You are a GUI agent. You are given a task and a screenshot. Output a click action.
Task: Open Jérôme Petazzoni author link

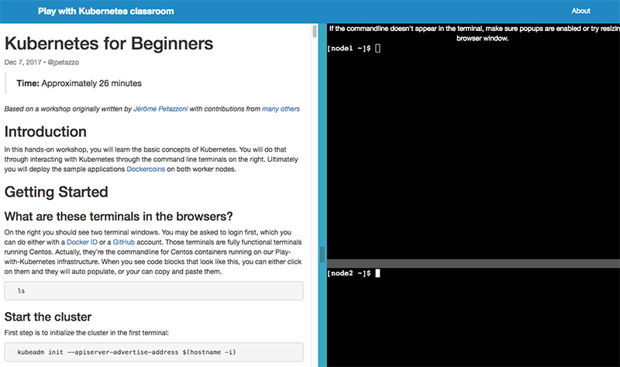tap(160, 108)
